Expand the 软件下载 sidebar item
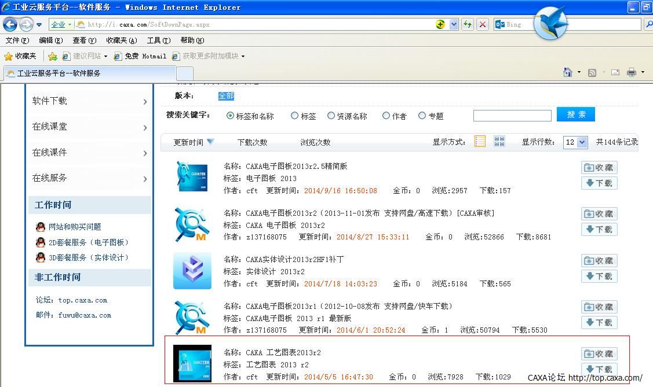Screen dimensions: 653x387 pyautogui.click(x=90, y=101)
